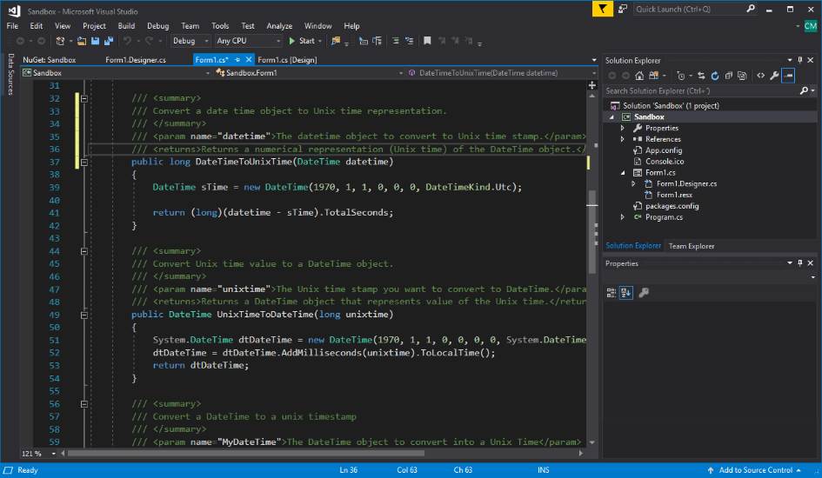Click the Collapse All icon in Solution Explorer
Screen dimensions: 822x478
click(729, 76)
